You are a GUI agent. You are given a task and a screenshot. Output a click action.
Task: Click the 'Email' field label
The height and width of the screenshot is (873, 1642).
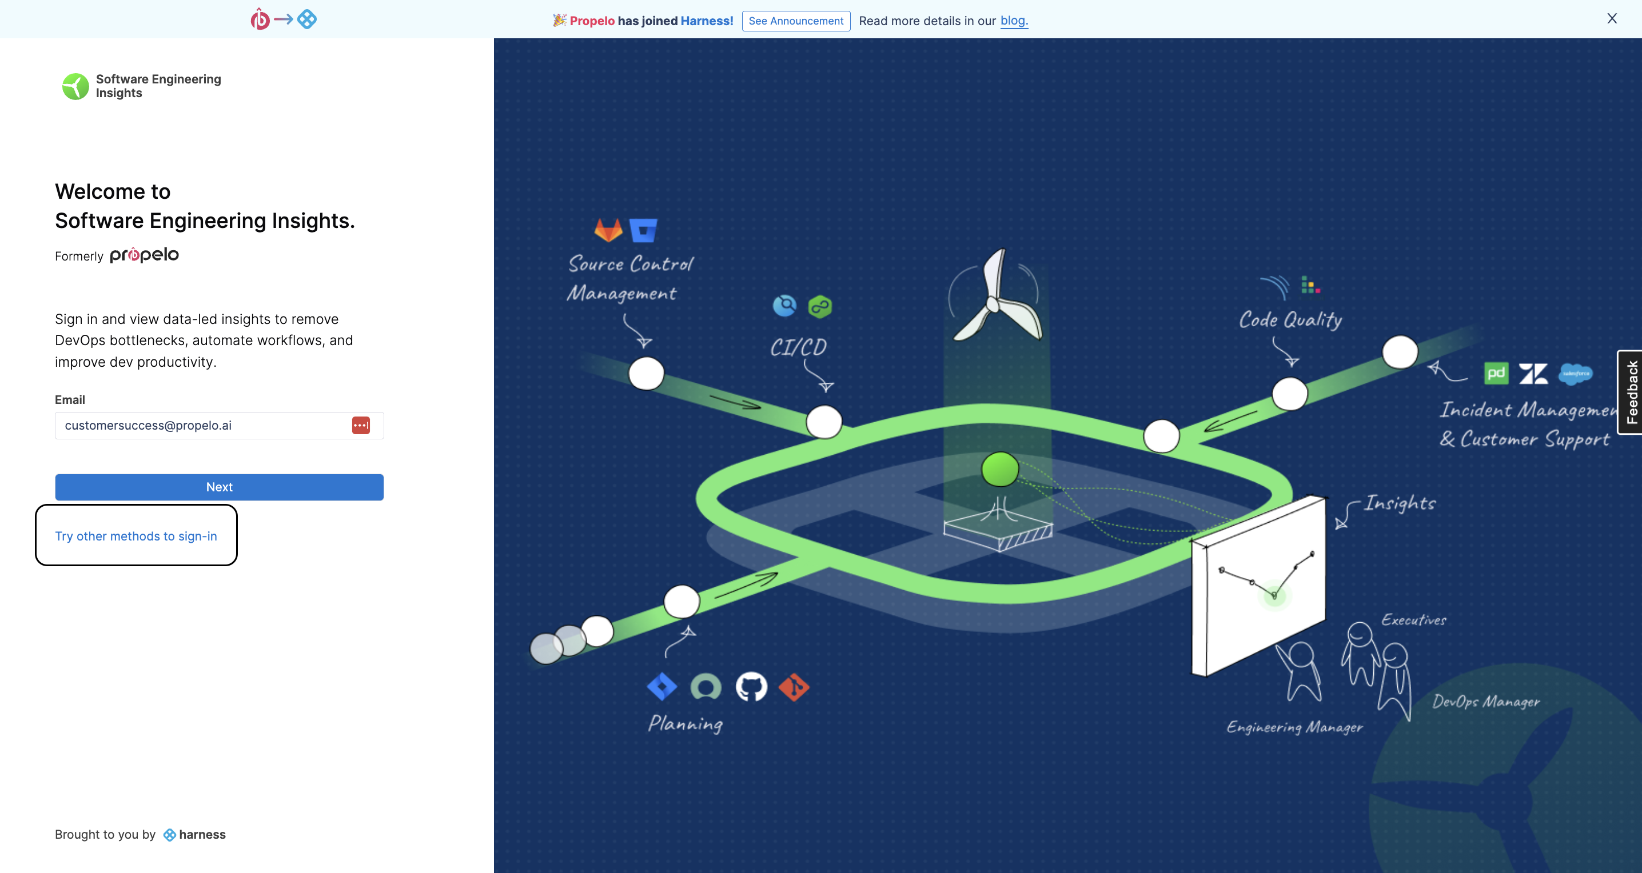(x=70, y=400)
